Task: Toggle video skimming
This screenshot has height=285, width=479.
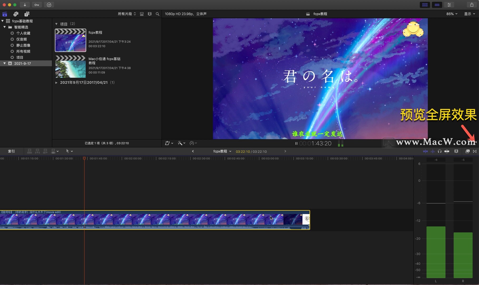Action: (425, 151)
